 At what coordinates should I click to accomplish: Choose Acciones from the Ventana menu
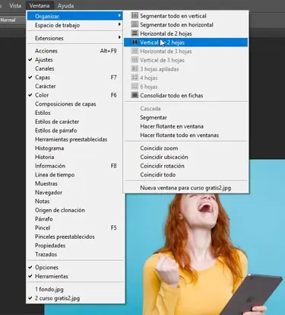pos(75,51)
